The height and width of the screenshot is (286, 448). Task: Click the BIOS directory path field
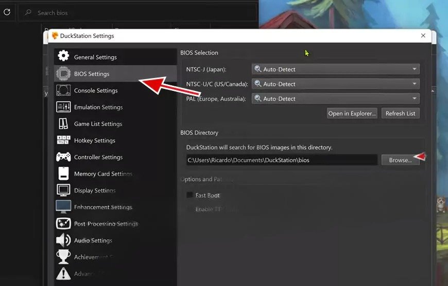tap(282, 160)
